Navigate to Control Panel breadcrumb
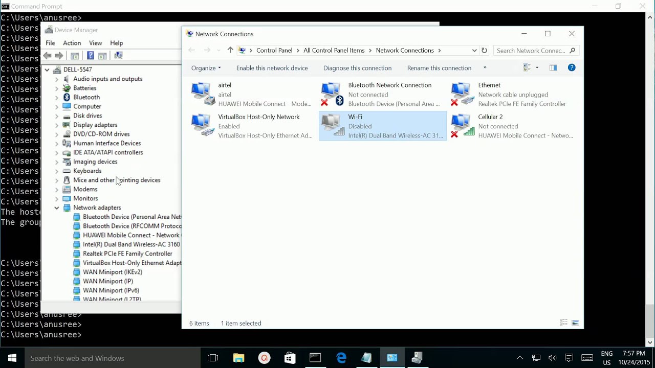 [274, 50]
